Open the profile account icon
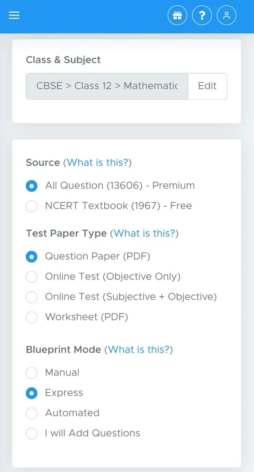This screenshot has height=472, width=254. click(x=227, y=15)
